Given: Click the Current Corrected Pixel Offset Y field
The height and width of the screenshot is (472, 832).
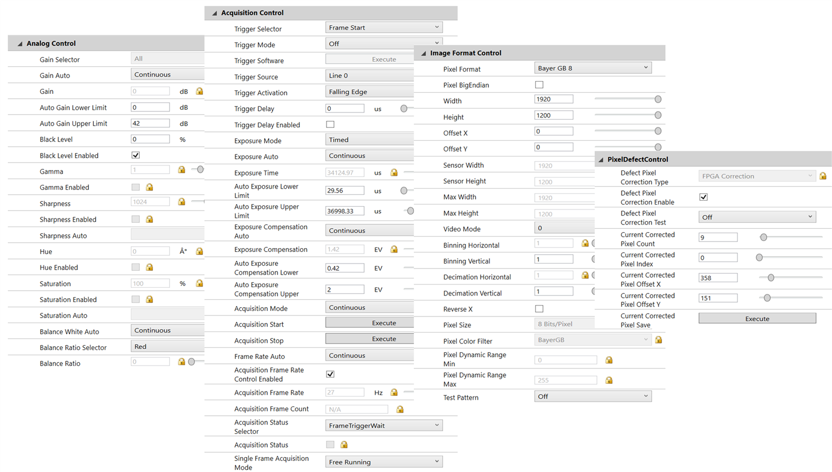Looking at the screenshot, I should pos(718,298).
